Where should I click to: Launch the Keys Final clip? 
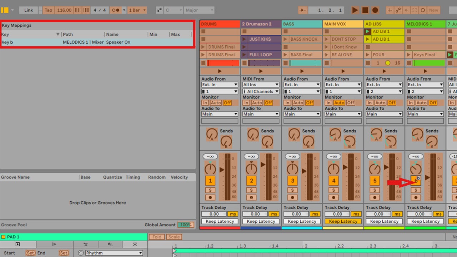tap(409, 55)
